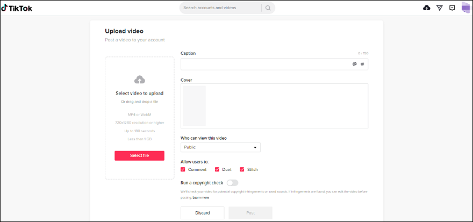Image resolution: width=473 pixels, height=222 pixels.
Task: Open the cloud upload icon in header
Action: tap(427, 8)
